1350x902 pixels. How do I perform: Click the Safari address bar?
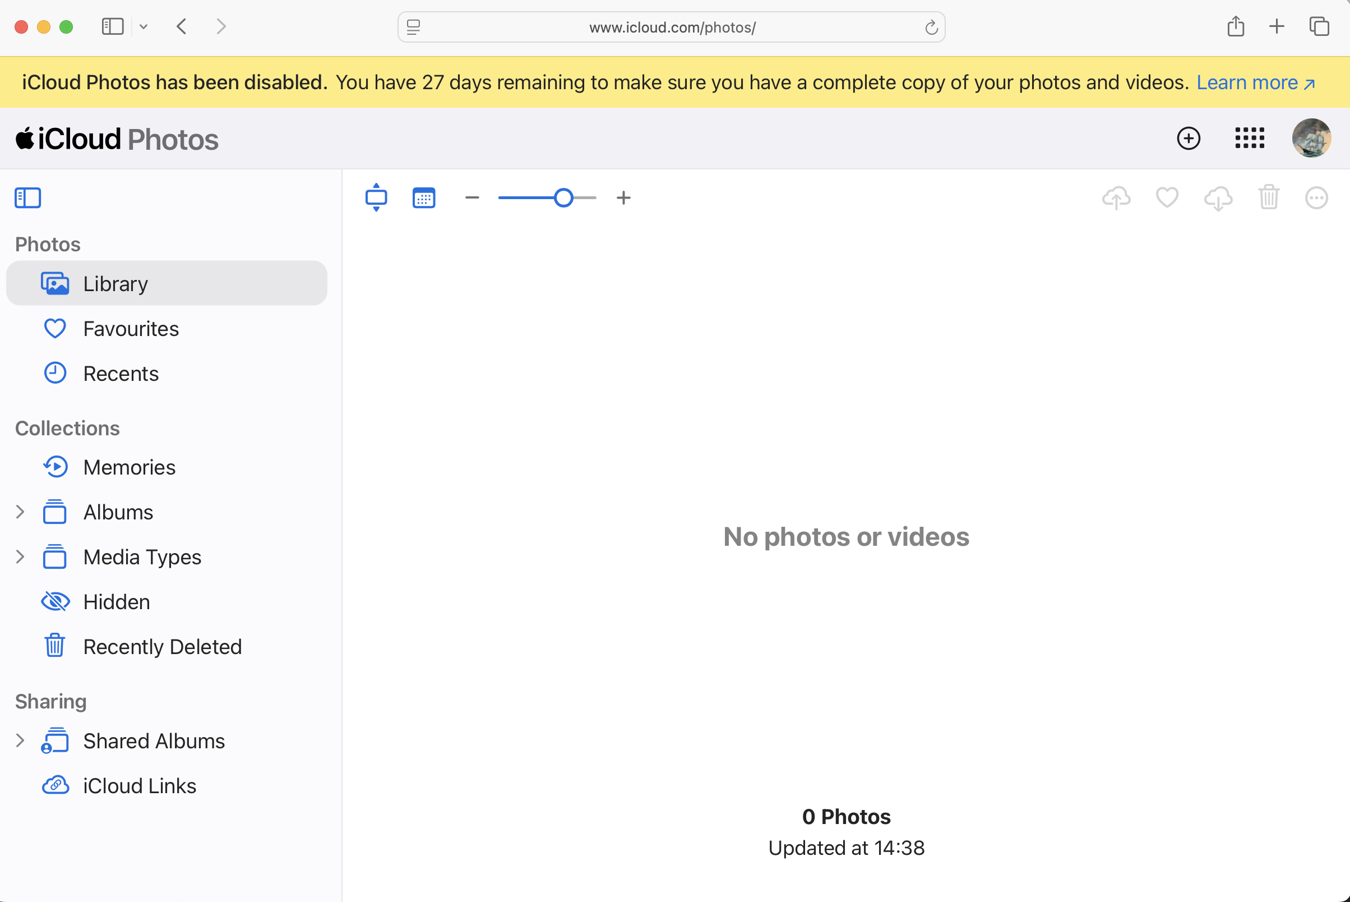[x=672, y=27]
